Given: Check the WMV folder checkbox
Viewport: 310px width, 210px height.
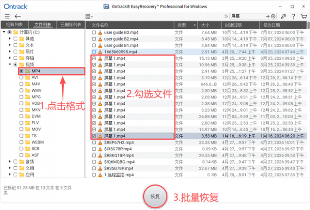Looking at the screenshot, I should pos(21,90).
